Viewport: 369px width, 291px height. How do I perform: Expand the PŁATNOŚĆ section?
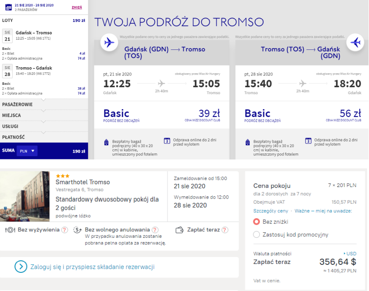click(14, 137)
